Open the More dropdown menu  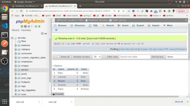click(168, 25)
